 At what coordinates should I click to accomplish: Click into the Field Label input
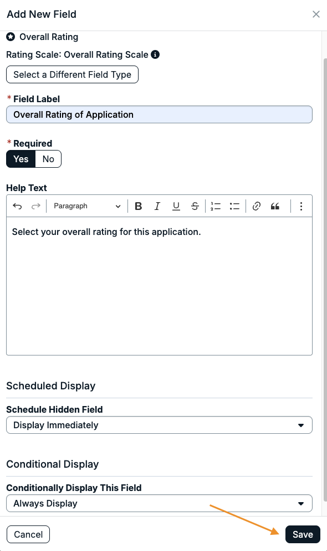point(159,114)
